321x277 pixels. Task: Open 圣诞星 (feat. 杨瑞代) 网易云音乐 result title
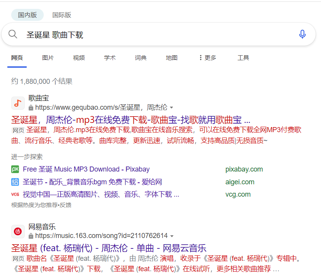click(x=109, y=248)
